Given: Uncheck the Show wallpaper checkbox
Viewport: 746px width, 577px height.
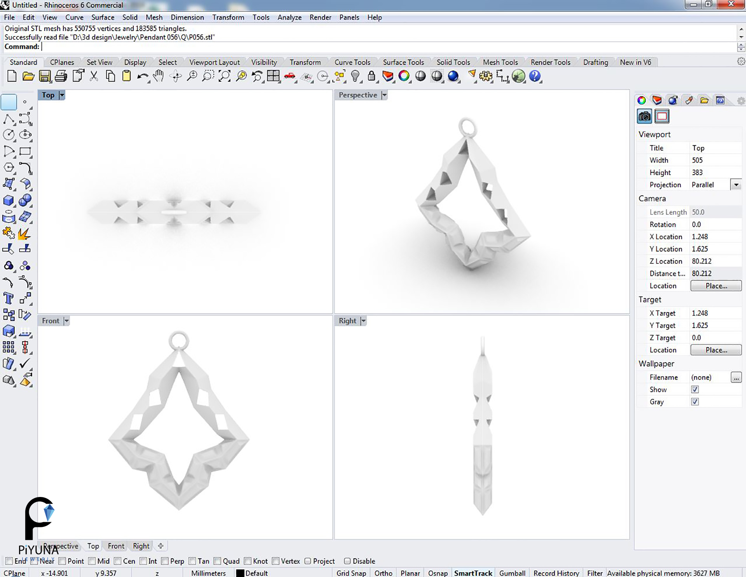Looking at the screenshot, I should point(695,389).
